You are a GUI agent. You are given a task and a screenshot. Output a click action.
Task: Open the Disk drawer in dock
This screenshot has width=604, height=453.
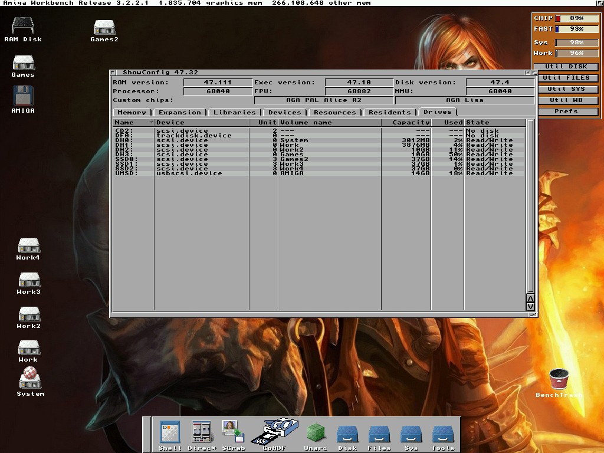click(347, 438)
